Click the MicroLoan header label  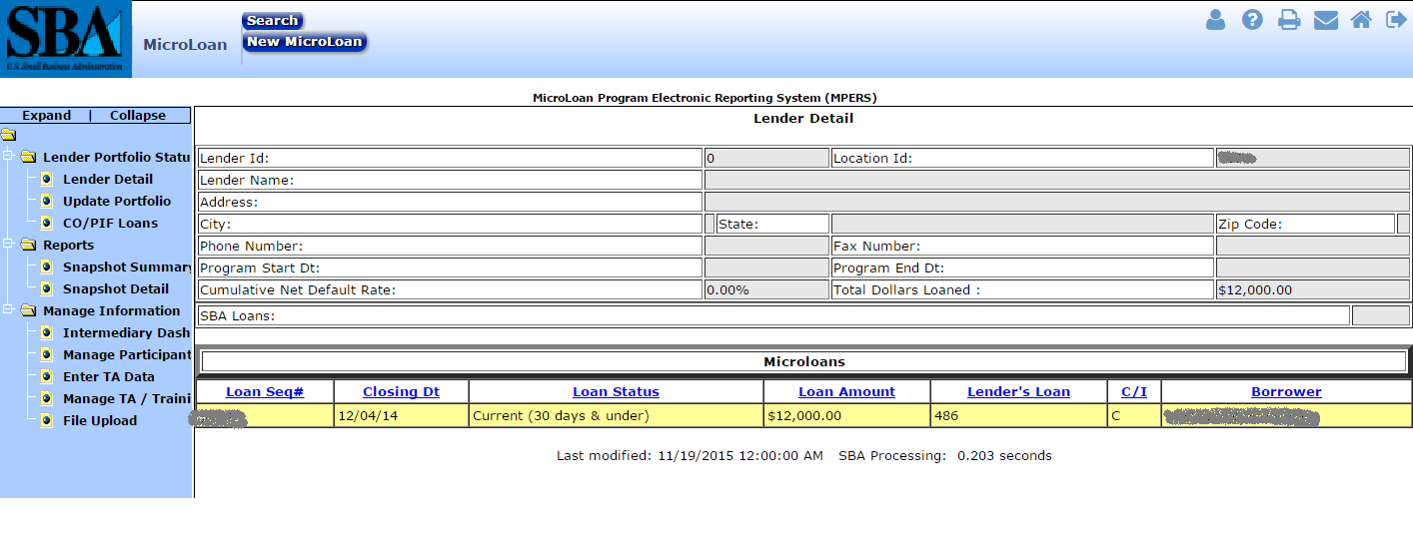(185, 44)
